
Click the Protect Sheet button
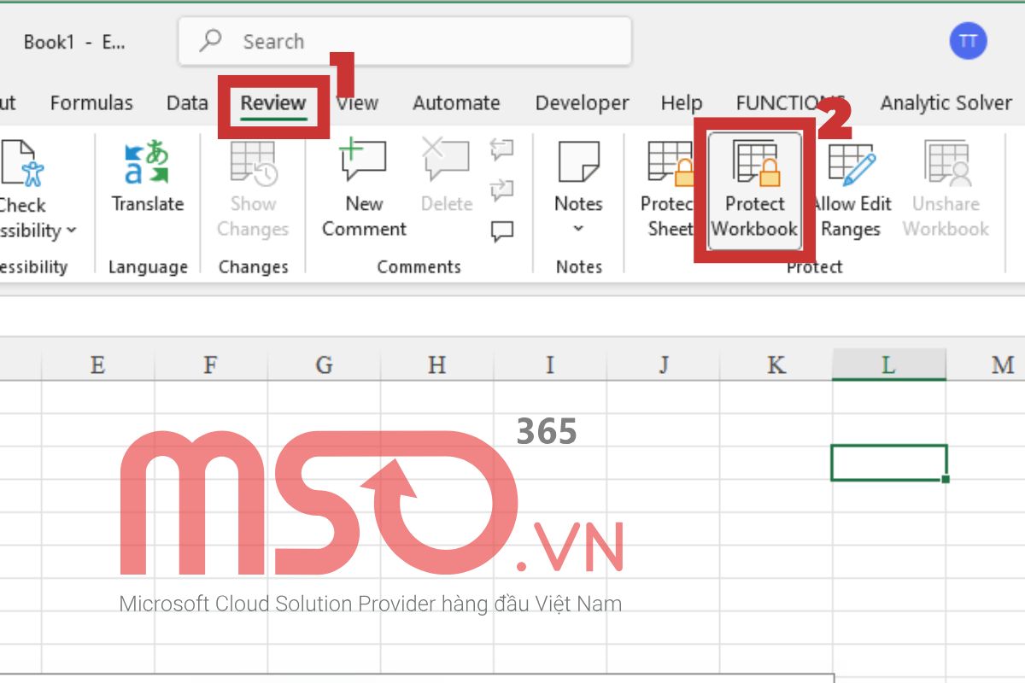[x=668, y=189]
